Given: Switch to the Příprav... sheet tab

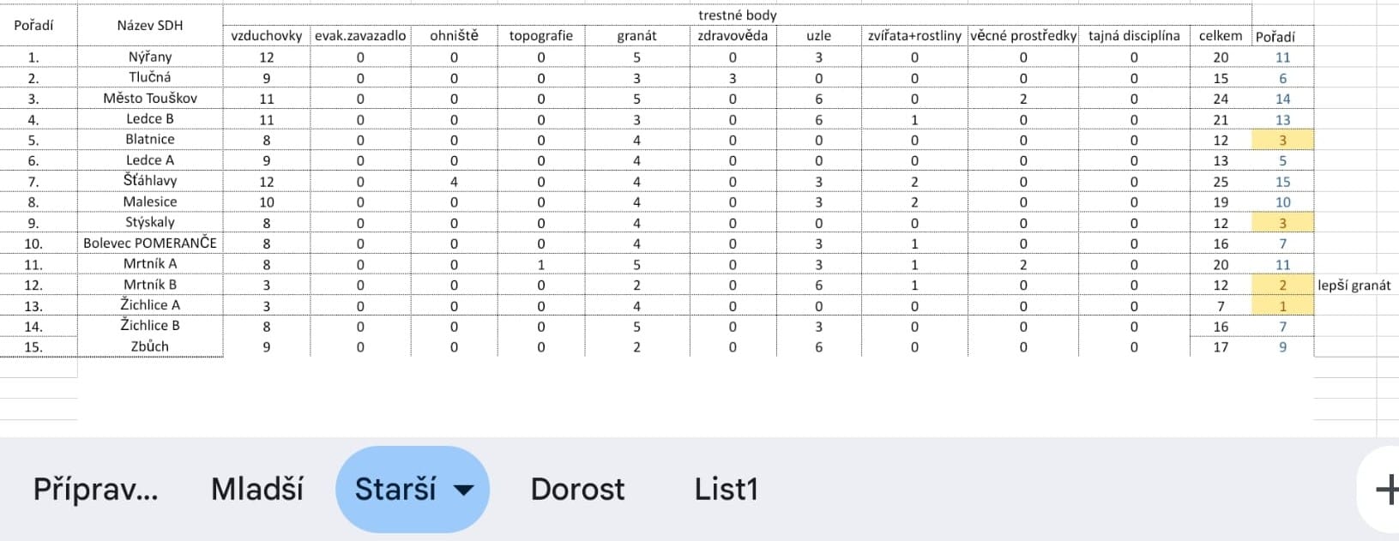Looking at the screenshot, I should point(95,490).
